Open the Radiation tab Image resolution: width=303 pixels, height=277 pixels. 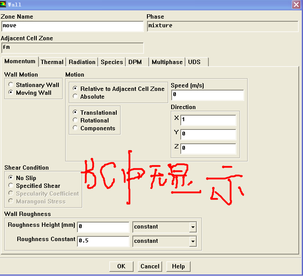[82, 62]
